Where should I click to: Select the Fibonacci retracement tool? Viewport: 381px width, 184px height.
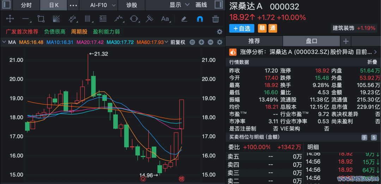(103, 19)
